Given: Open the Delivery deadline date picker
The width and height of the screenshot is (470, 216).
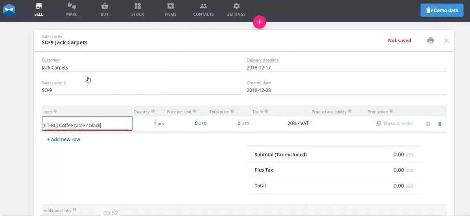Looking at the screenshot, I should pyautogui.click(x=347, y=68).
